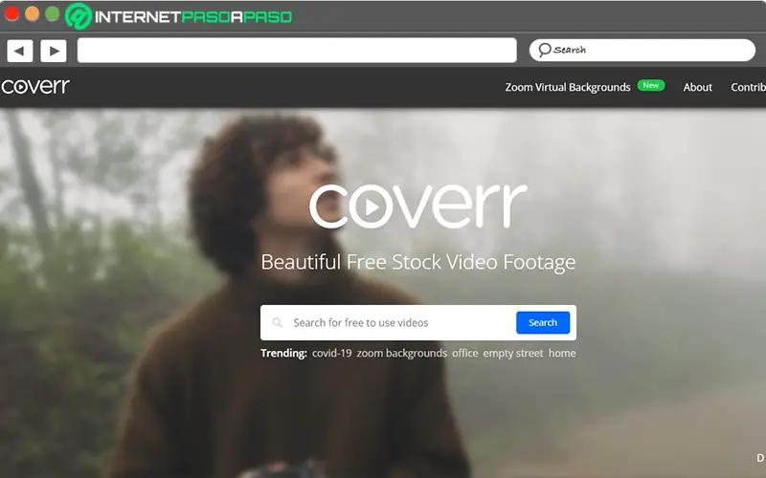This screenshot has width=766, height=478.
Task: Select trending tag covid-19
Action: [x=331, y=353]
